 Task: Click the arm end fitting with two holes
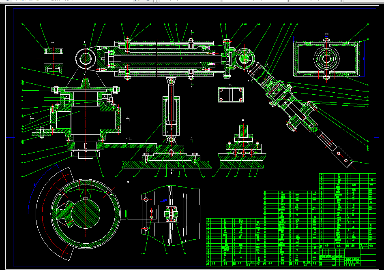342,157
